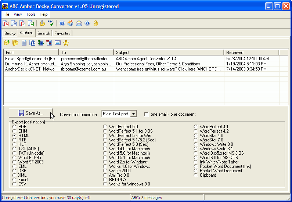Click the unregistered trial version status text
Image resolution: width=292 pixels, height=202 pixels.
coord(46,198)
